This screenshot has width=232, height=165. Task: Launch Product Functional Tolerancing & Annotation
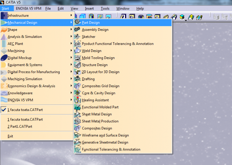click(123, 44)
